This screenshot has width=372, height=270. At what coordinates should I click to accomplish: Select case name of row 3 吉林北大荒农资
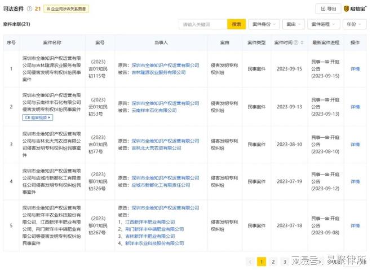click(52, 145)
